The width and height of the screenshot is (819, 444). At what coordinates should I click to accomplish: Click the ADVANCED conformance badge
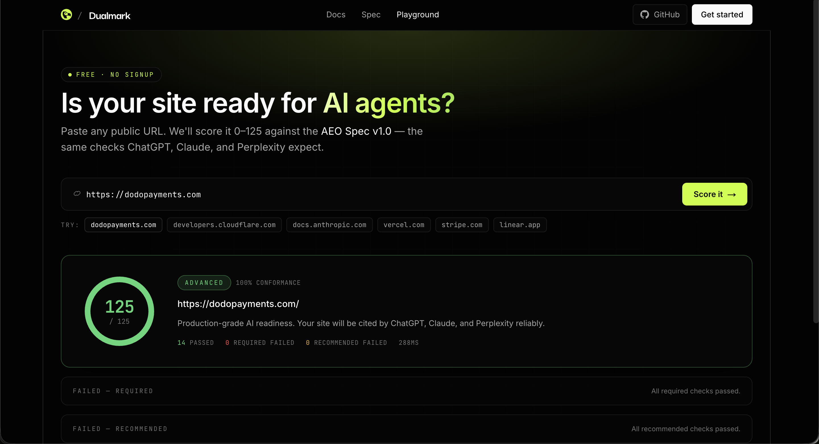click(x=204, y=283)
